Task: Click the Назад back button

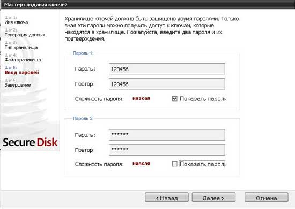Action: [x=167, y=198]
